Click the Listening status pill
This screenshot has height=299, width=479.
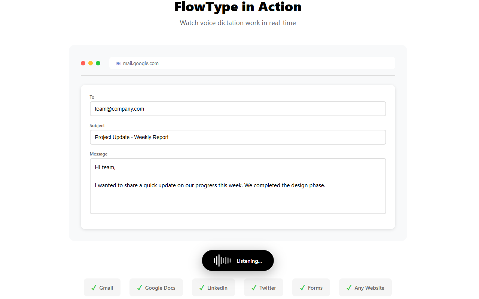pyautogui.click(x=238, y=261)
